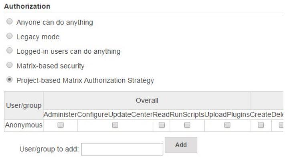Click the Authorization section heading
The width and height of the screenshot is (293, 163).
point(27,6)
